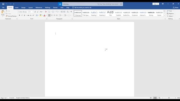Screen dimensions: 180x101
Task: Open the font size combo box
Action: 31,12
